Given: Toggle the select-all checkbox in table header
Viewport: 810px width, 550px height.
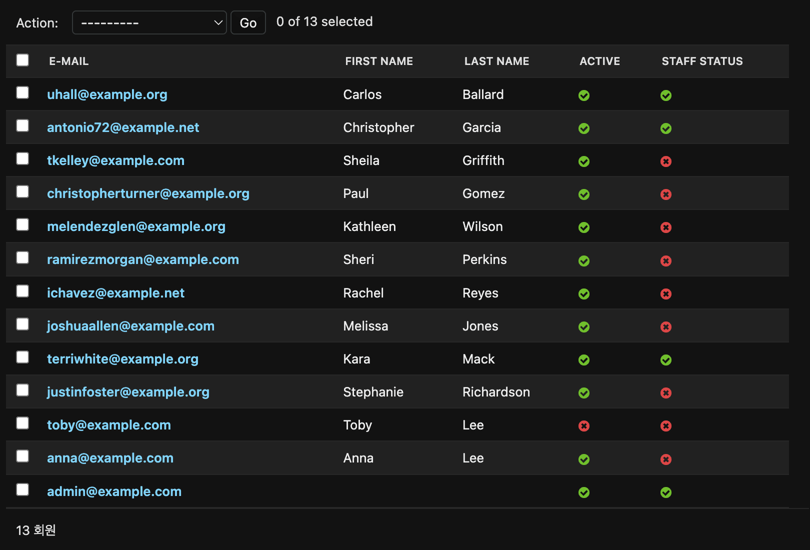Looking at the screenshot, I should coord(22,60).
